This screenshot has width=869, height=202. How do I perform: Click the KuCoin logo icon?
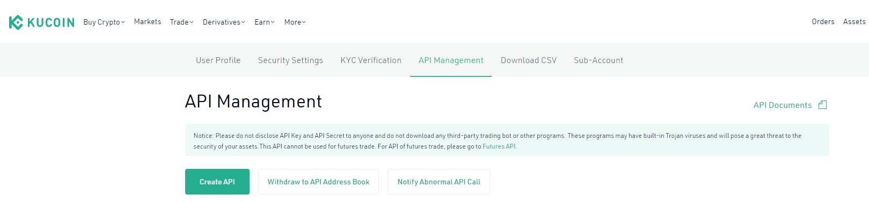(x=16, y=22)
